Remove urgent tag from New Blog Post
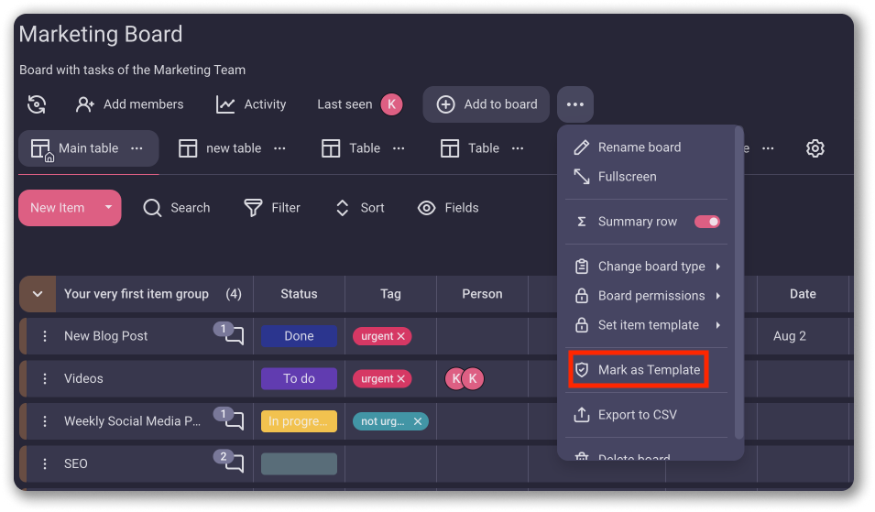 click(400, 337)
